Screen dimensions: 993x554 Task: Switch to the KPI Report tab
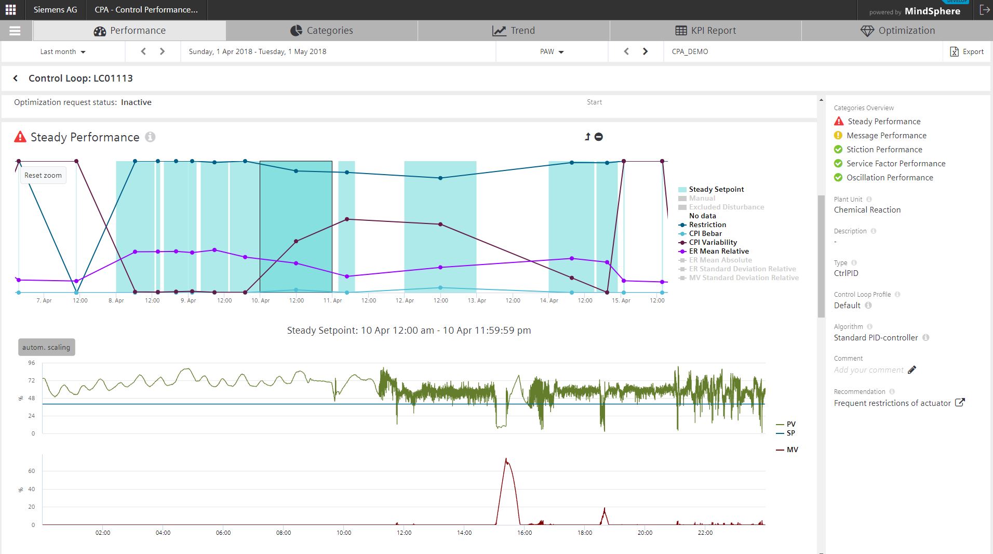(x=705, y=31)
